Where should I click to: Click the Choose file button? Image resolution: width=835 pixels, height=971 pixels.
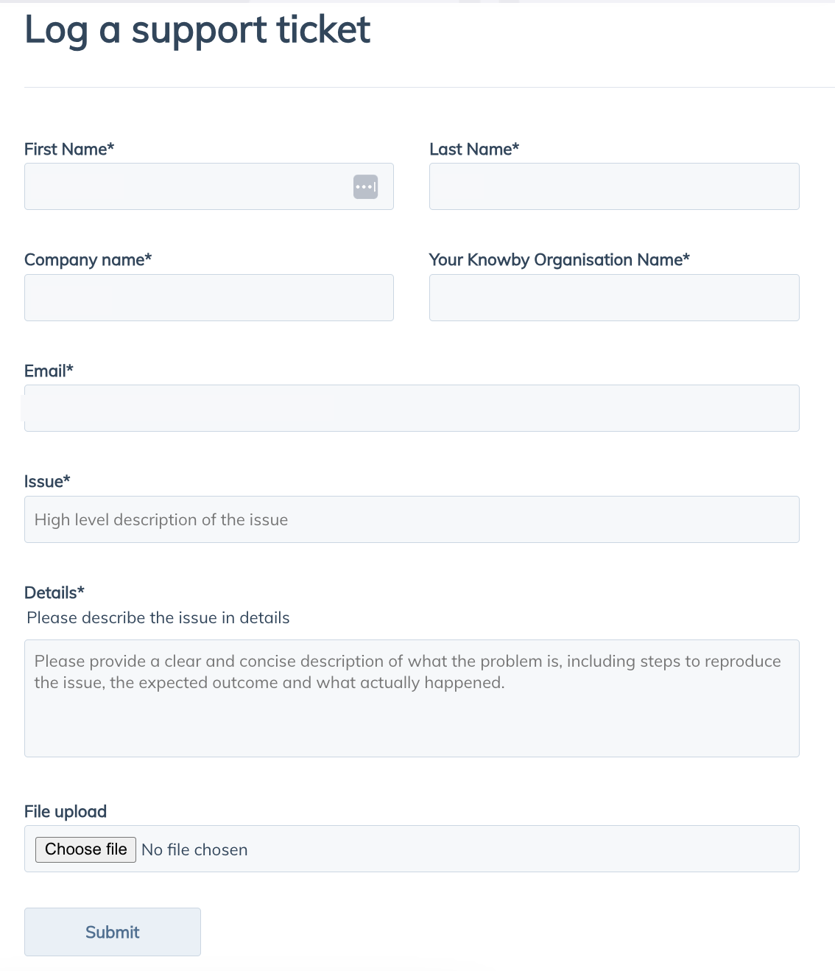(x=85, y=849)
